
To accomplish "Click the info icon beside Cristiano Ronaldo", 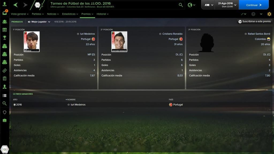I will (x=160, y=34).
